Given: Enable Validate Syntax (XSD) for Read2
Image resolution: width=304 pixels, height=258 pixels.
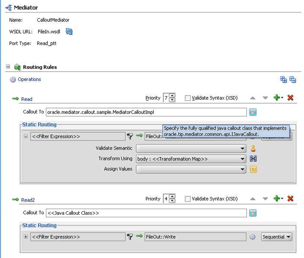Looking at the screenshot, I should [187, 199].
